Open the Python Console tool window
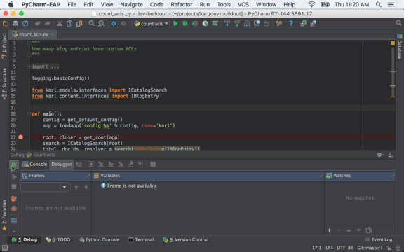 click(x=100, y=239)
